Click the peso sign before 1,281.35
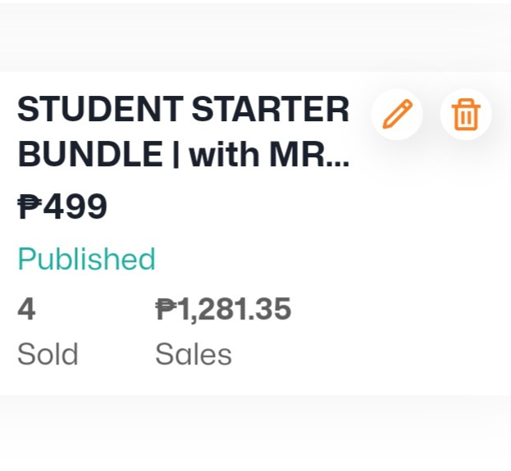Viewport: 511px width, 471px height. (167, 310)
